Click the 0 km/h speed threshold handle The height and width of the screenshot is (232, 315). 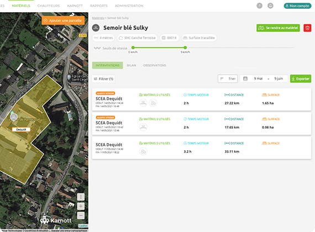click(133, 48)
